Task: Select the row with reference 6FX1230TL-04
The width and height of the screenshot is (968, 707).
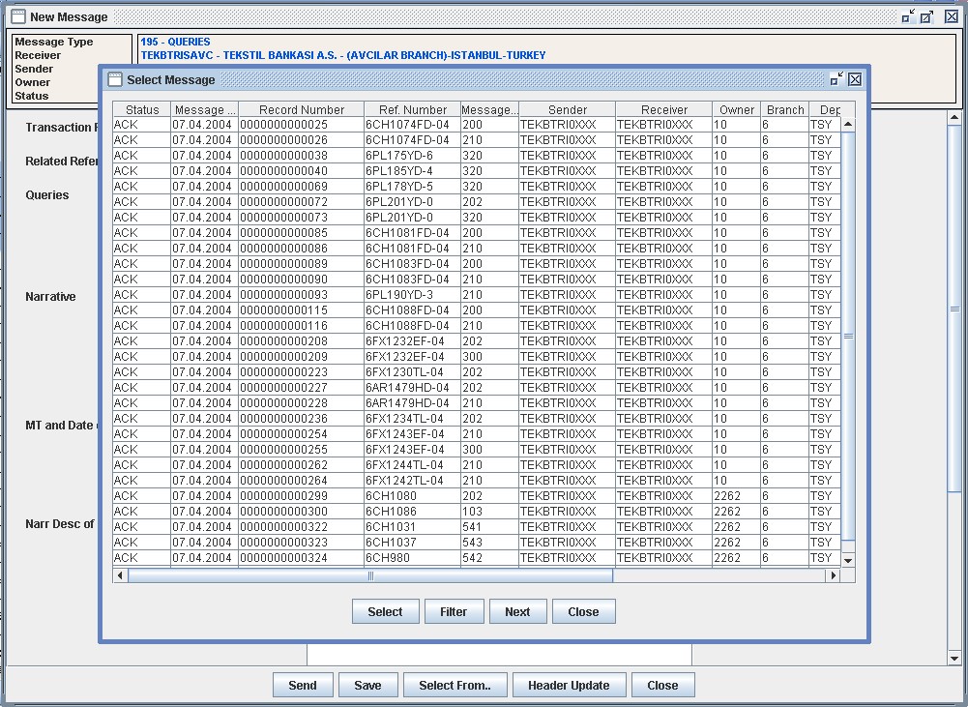Action: 477,371
